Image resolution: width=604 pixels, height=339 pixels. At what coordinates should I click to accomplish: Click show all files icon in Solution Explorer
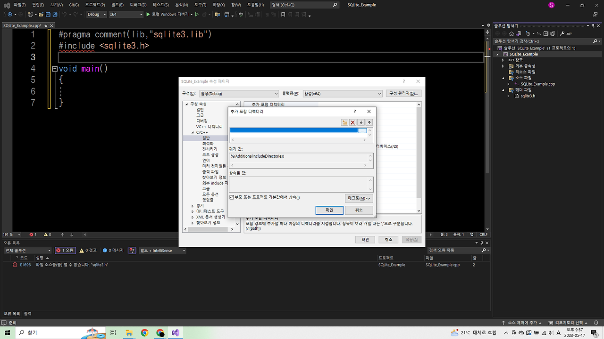pos(553,34)
